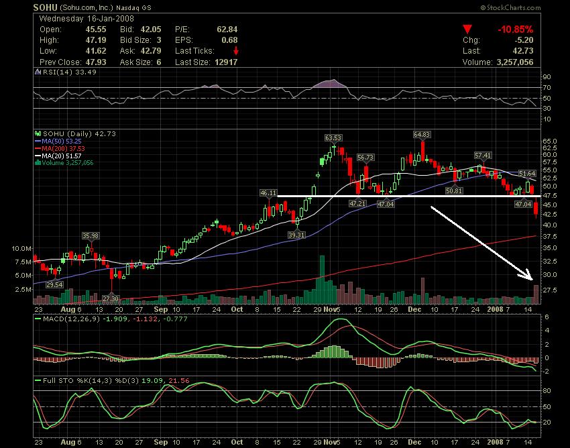Click the 47.21 price label

pyautogui.click(x=357, y=204)
